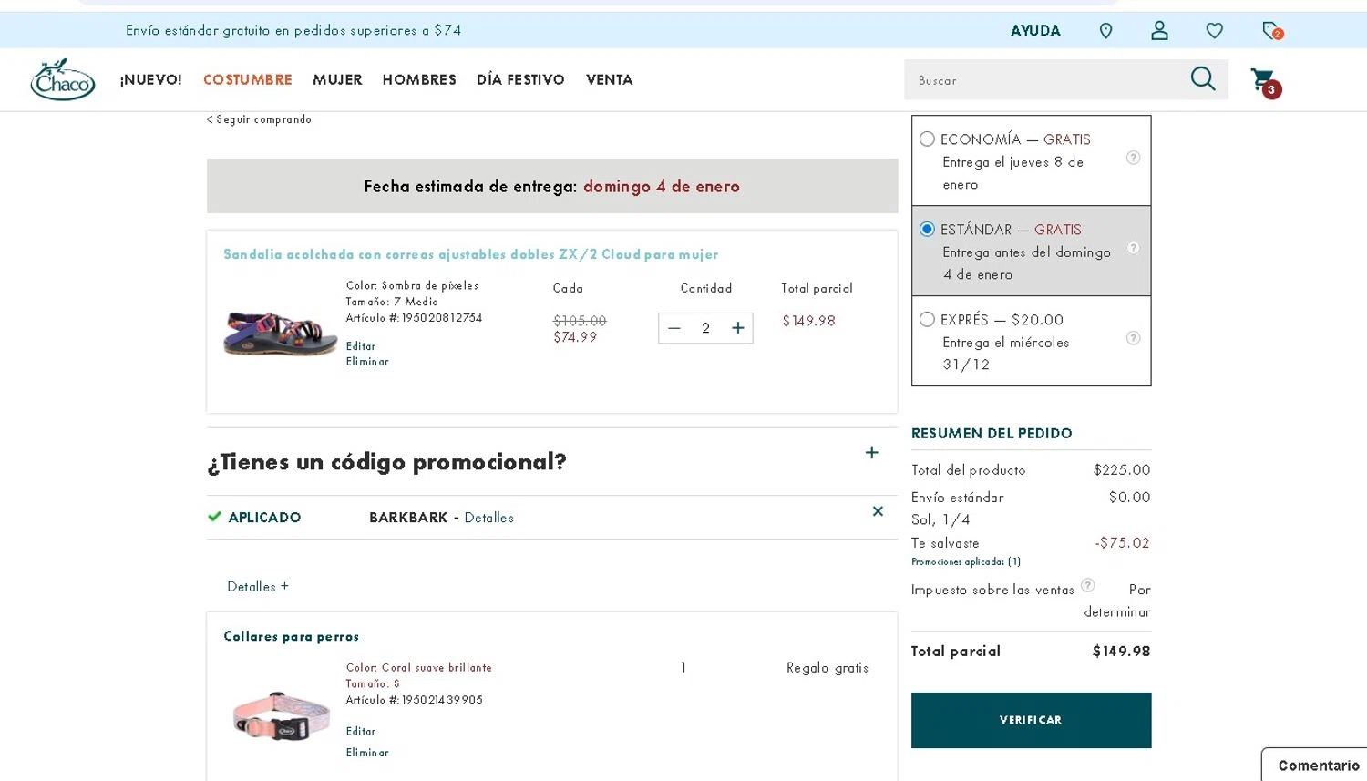The image size is (1367, 781).
Task: Go back via Seguir comprando link
Action: [x=259, y=119]
